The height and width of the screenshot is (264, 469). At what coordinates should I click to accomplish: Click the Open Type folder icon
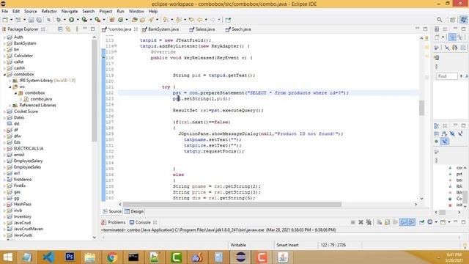point(135,20)
